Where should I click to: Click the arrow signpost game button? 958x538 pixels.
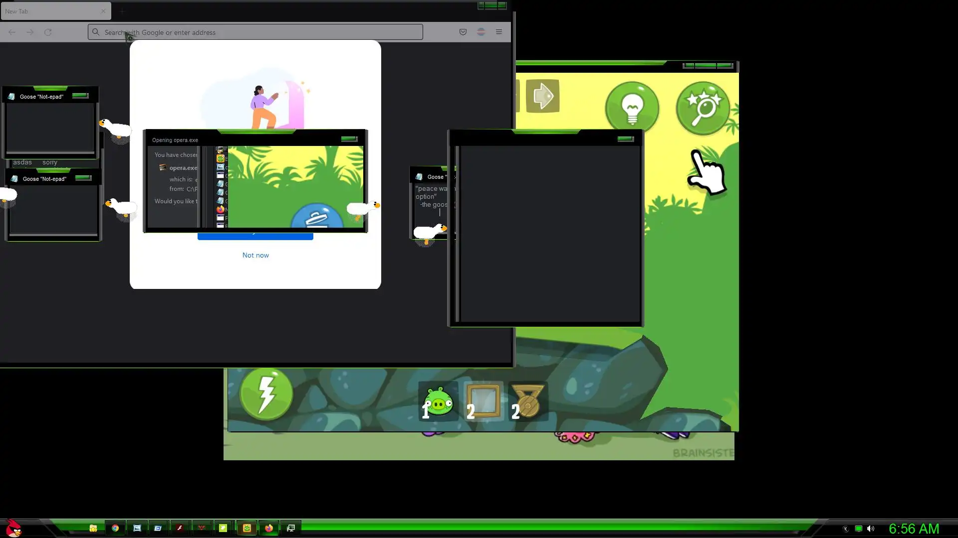pyautogui.click(x=542, y=96)
